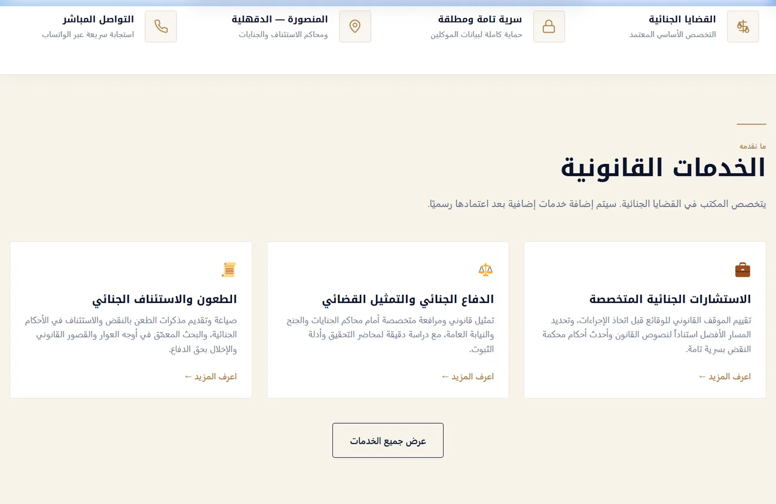Click the sentence starting يتخصص المكتب في القضايا
The width and height of the screenshot is (776, 504).
[x=597, y=204]
